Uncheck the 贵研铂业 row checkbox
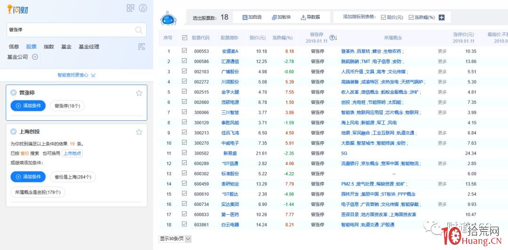 (185, 183)
